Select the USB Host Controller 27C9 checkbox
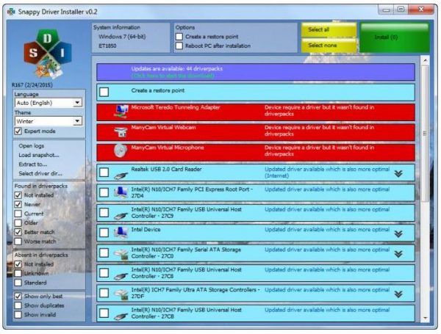This screenshot has width=441, height=334. point(104,212)
